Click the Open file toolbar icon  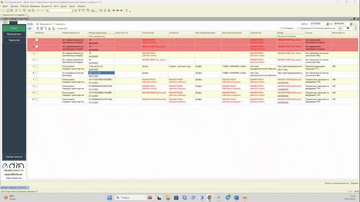pyautogui.click(x=8, y=10)
